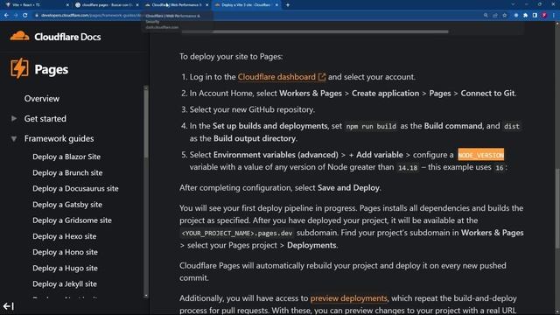The image size is (560, 315).
Task: Switch to Cloudflare Web Performance tab
Action: 176,5
